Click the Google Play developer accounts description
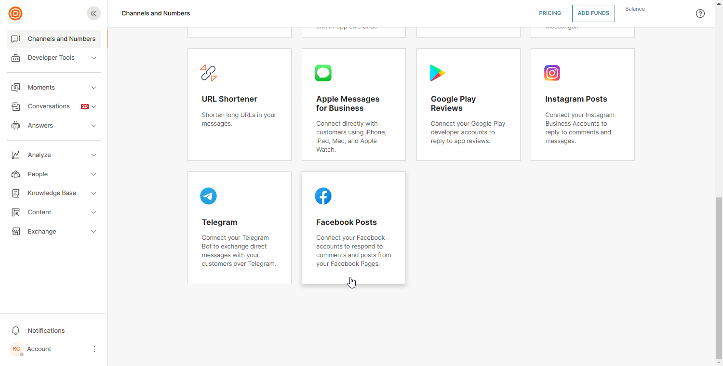This screenshot has height=366, width=723. (468, 132)
